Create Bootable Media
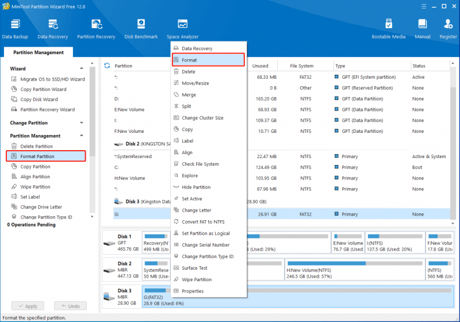Image resolution: width=460 pixels, height=322 pixels. coord(389,29)
